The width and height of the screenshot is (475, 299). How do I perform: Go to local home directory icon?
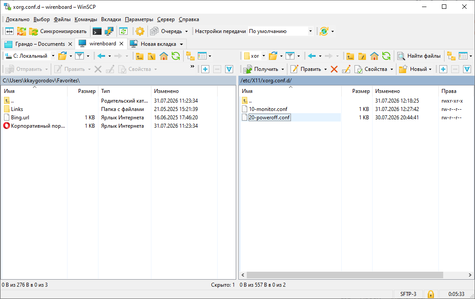164,56
